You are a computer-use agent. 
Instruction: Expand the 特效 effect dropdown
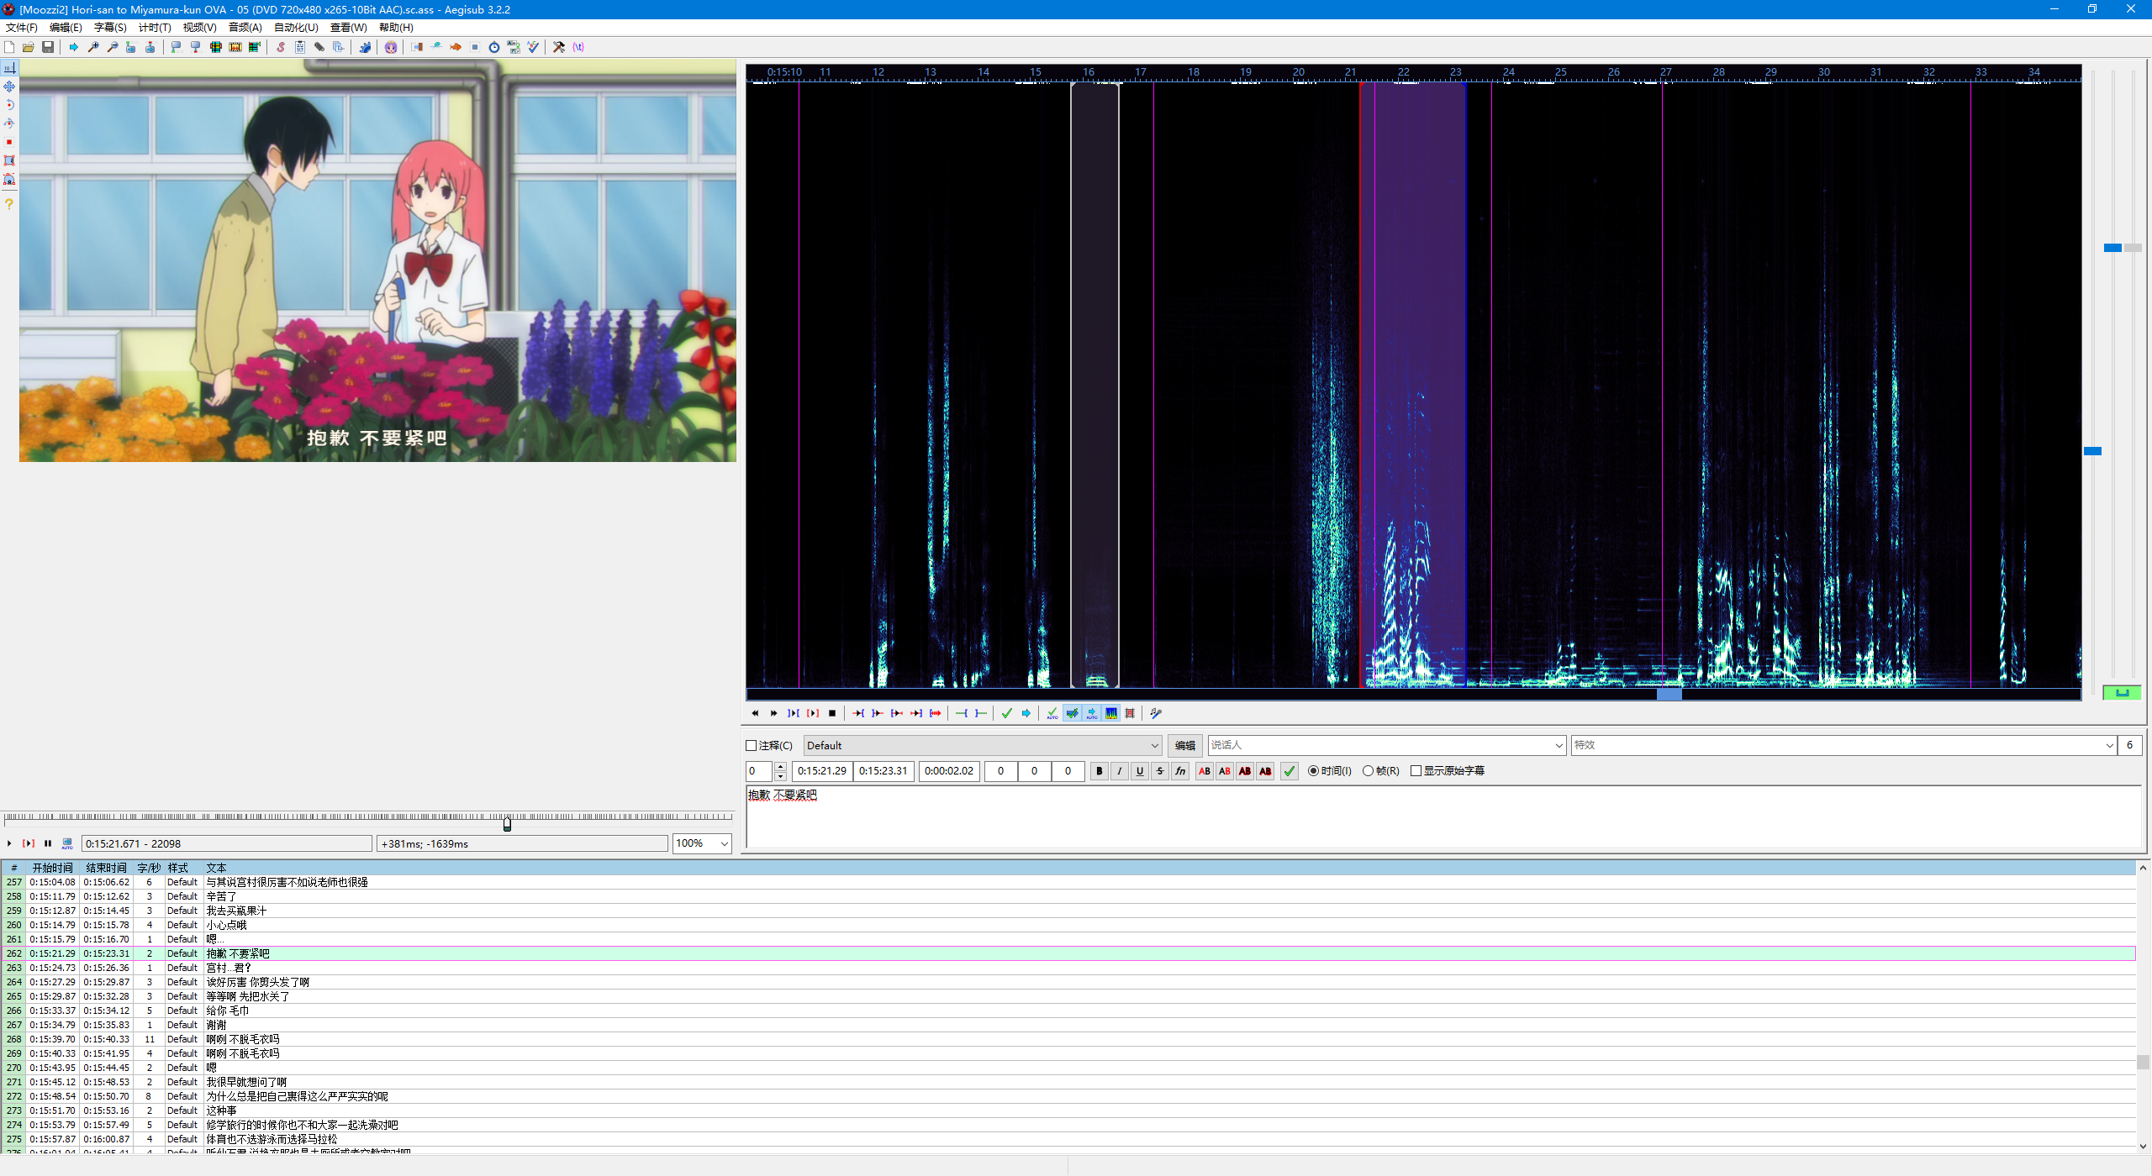tap(2109, 746)
